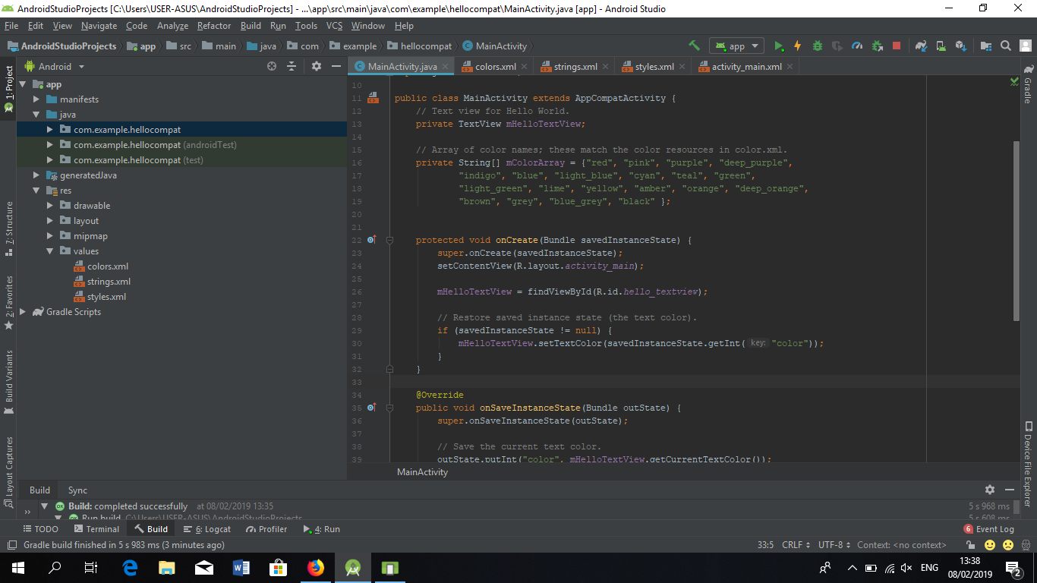Hide the Project panel with minus icon
Image resolution: width=1037 pixels, height=583 pixels.
(x=336, y=66)
